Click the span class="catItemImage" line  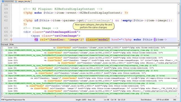pyautogui.click(x=55, y=36)
